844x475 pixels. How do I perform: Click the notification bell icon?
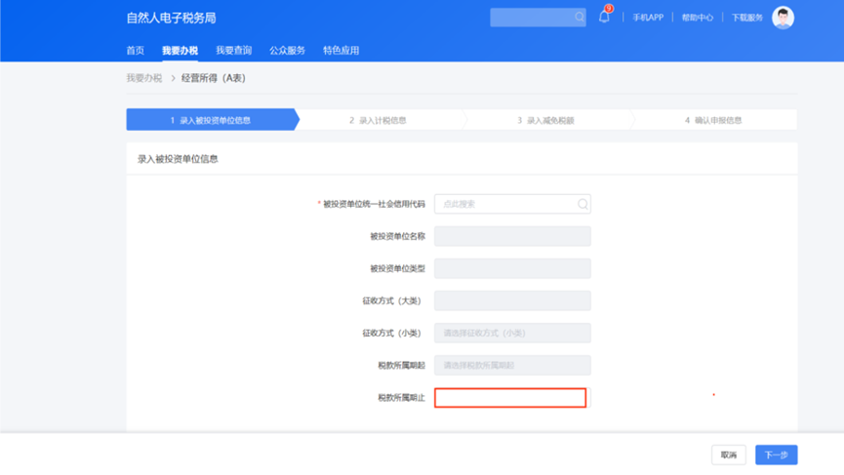point(604,18)
